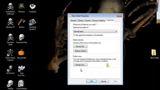Image resolution: width=160 pixels, height=90 pixels.
Task: Click the folder icon in dialog title bar
Action: (70, 16)
